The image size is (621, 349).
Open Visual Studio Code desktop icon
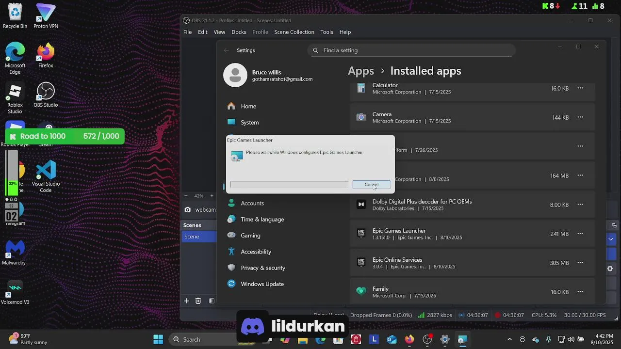(46, 177)
